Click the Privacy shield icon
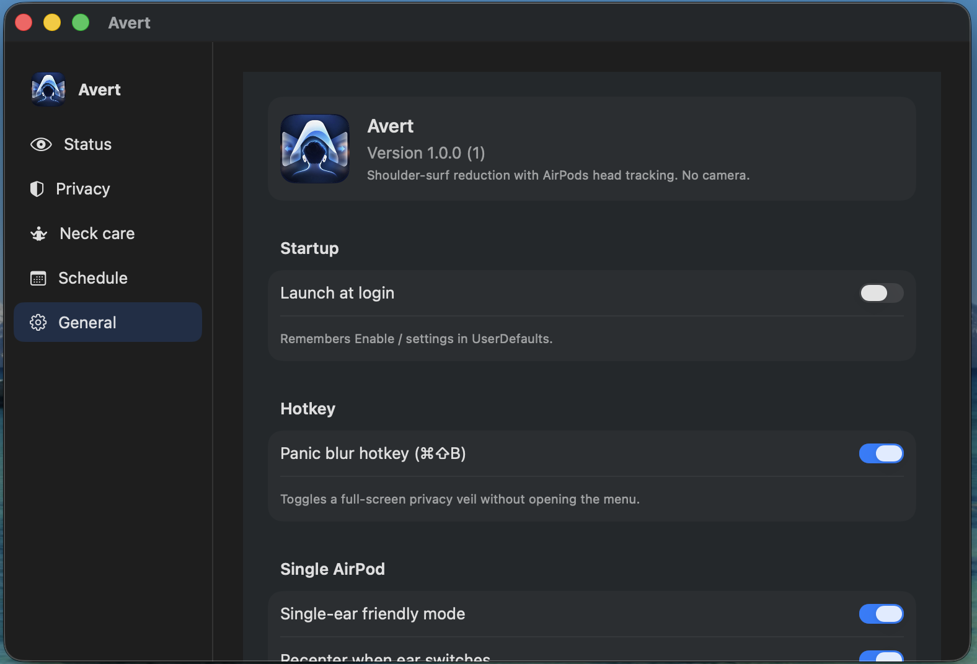Image resolution: width=977 pixels, height=664 pixels. 37,189
